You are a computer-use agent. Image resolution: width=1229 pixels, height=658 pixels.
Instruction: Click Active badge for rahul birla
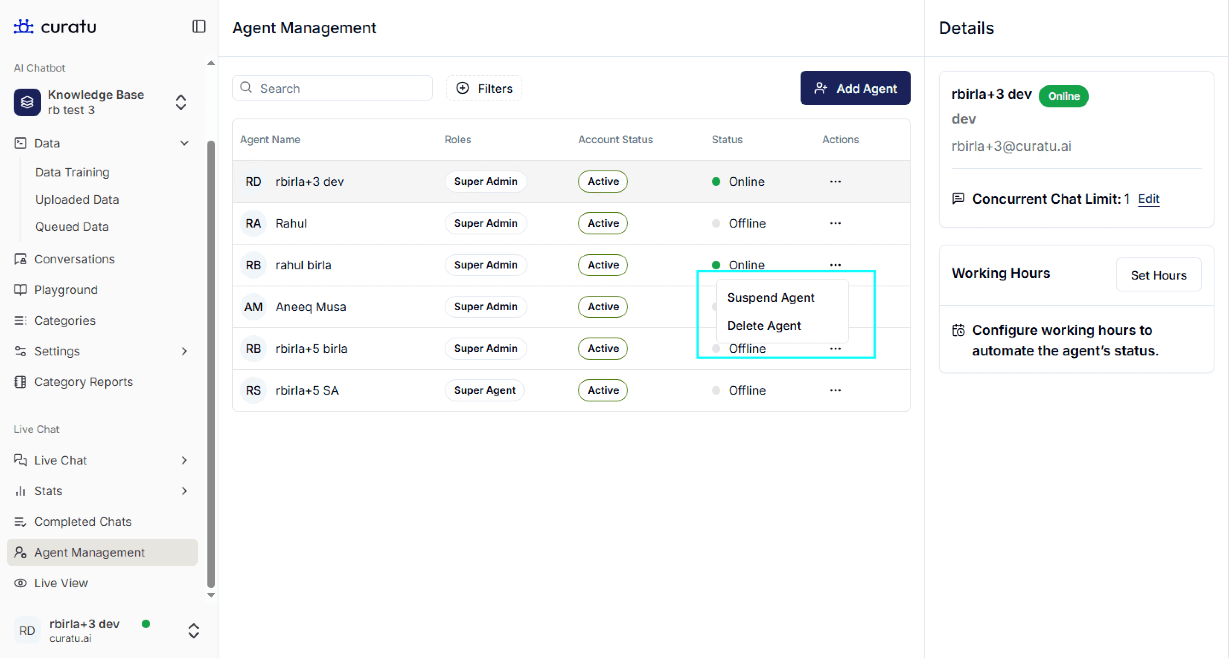coord(603,265)
